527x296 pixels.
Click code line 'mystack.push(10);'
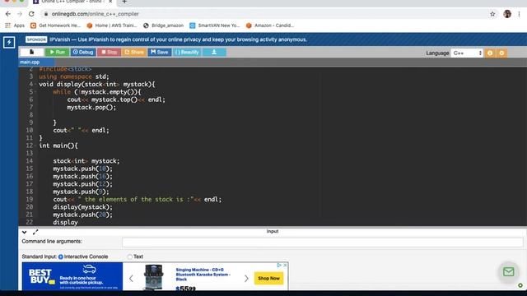click(82, 169)
